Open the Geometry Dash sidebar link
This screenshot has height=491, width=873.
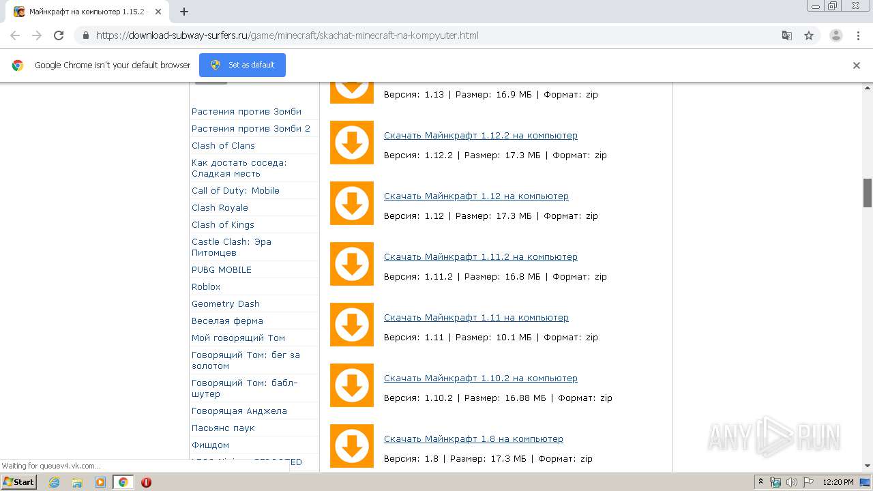226,303
